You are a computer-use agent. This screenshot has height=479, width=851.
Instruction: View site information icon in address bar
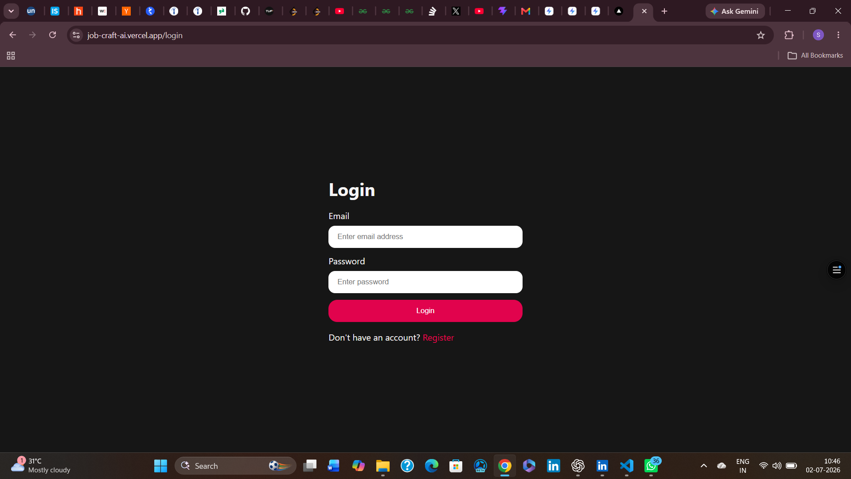(76, 35)
